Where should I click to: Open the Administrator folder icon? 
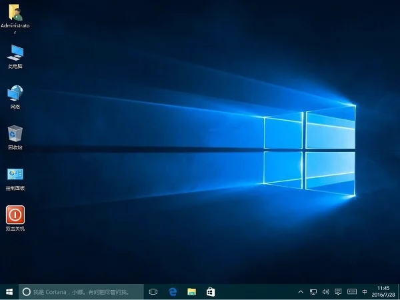tap(15, 13)
